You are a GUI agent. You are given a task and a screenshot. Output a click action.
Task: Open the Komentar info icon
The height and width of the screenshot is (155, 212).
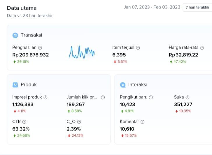coord(143,122)
